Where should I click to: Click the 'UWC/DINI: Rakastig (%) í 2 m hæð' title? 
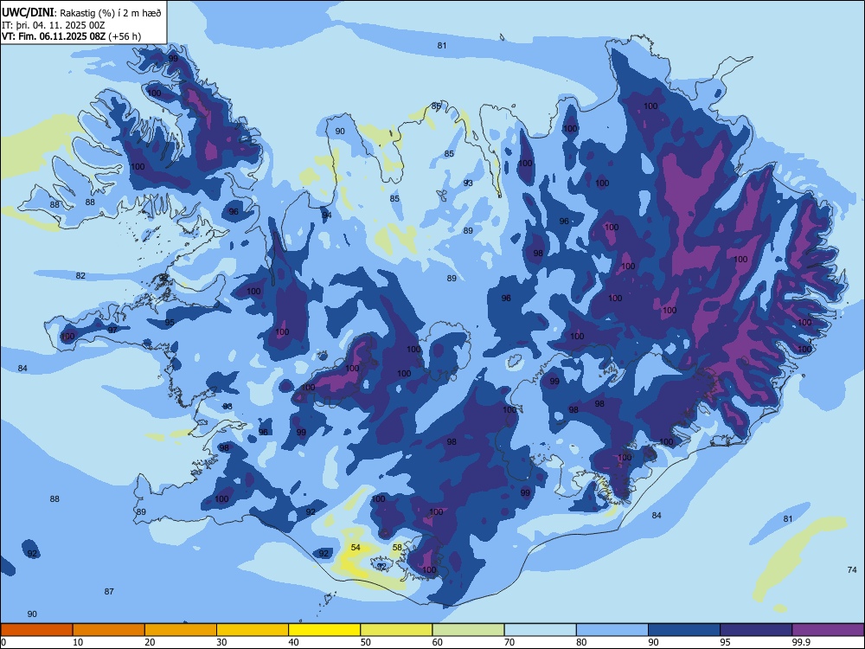[81, 12]
